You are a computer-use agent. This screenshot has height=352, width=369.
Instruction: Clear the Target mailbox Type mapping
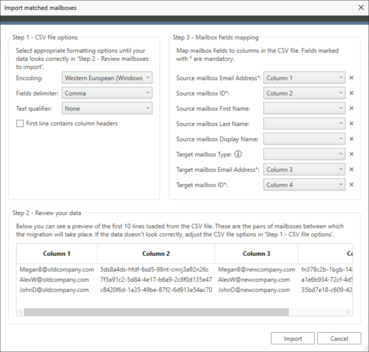pyautogui.click(x=351, y=154)
